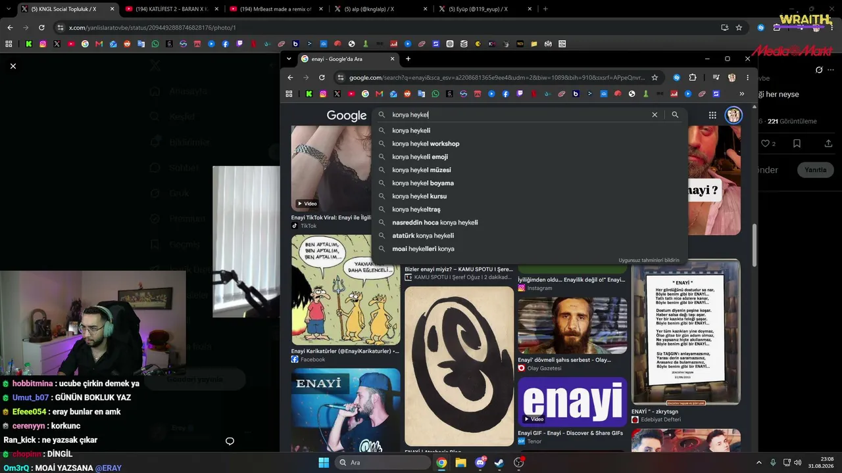Open Google Chrome from the taskbar
This screenshot has height=473, width=842.
pos(442,462)
